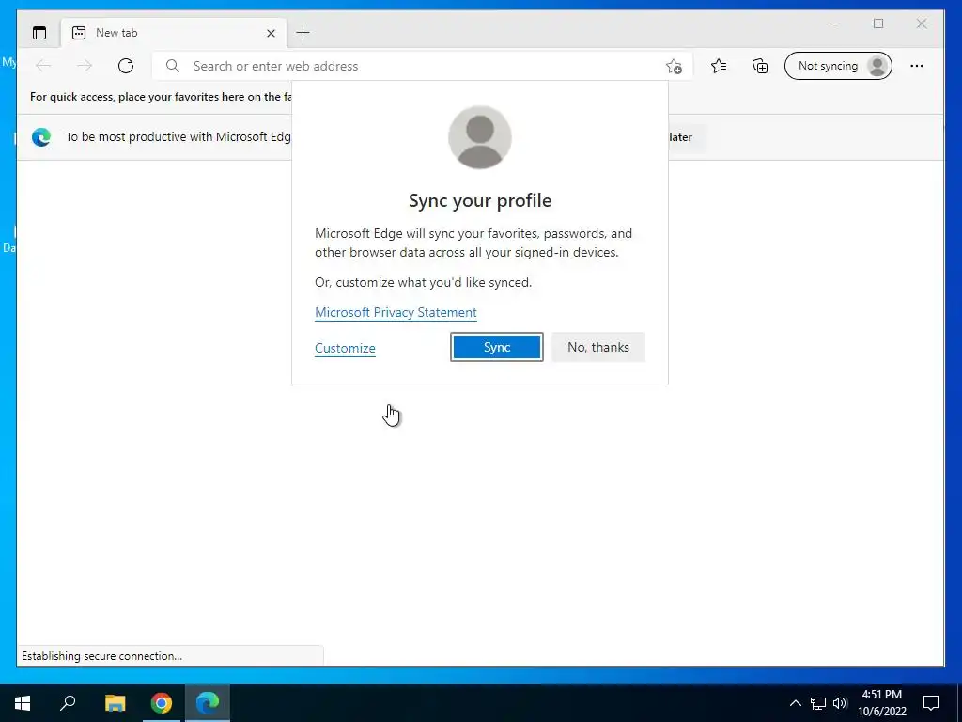The height and width of the screenshot is (722, 962).
Task: Go back with the back arrow
Action: coord(43,66)
